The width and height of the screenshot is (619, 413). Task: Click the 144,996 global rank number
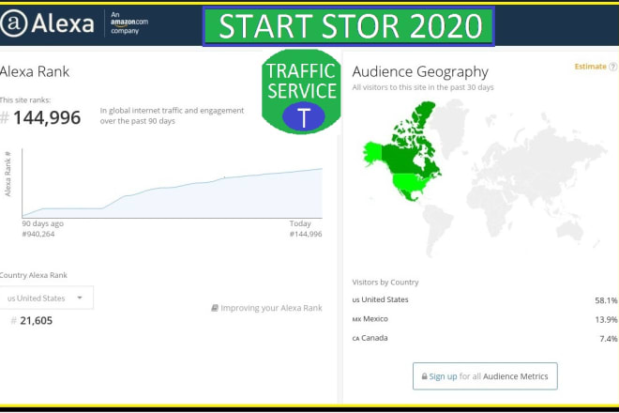point(47,117)
